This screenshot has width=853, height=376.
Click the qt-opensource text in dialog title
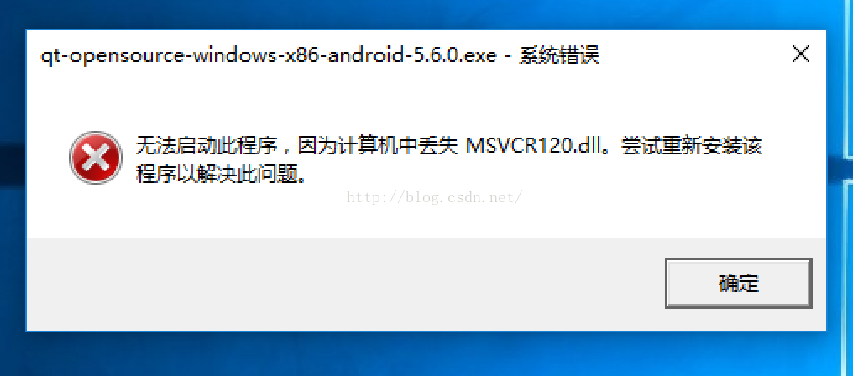click(111, 56)
